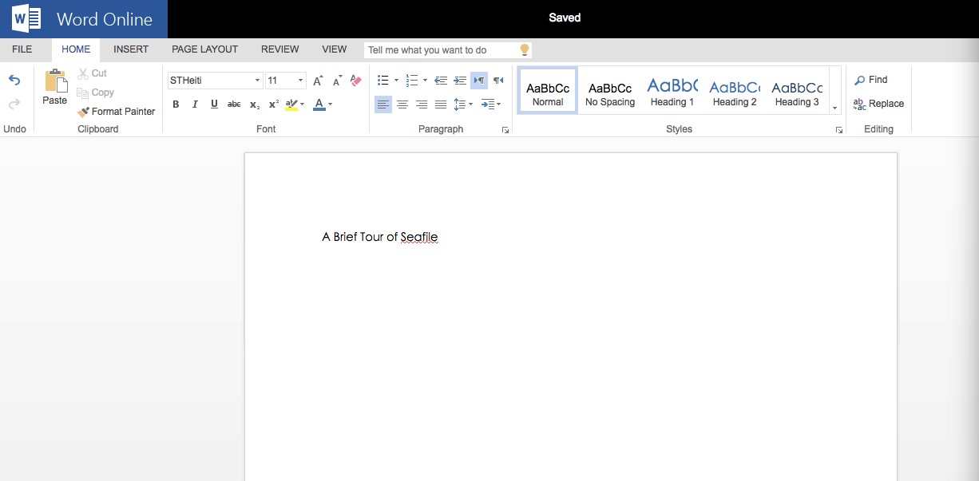Center align the paragraph text
The height and width of the screenshot is (481, 979).
(402, 104)
